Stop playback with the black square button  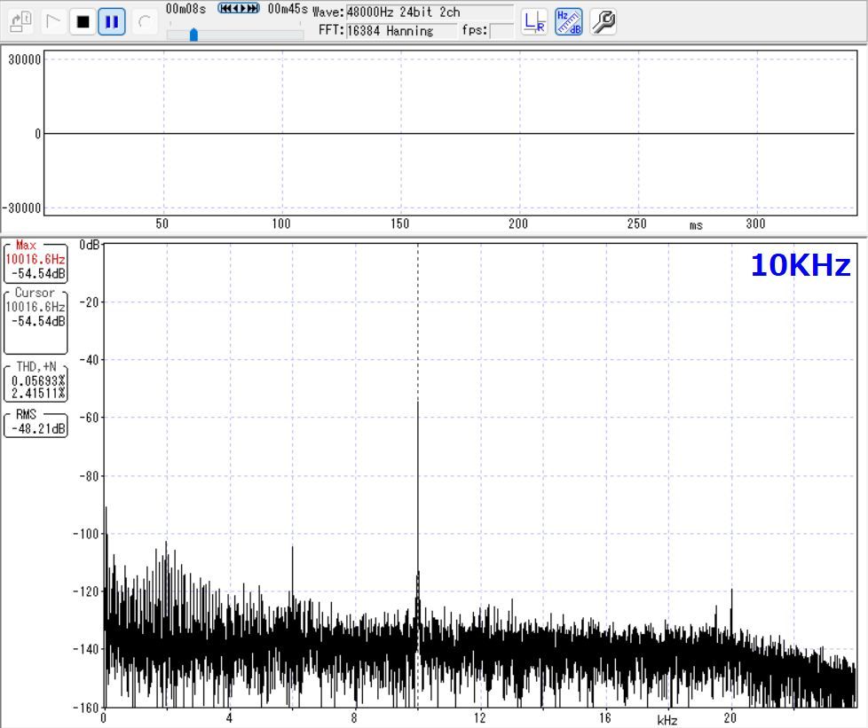[83, 21]
